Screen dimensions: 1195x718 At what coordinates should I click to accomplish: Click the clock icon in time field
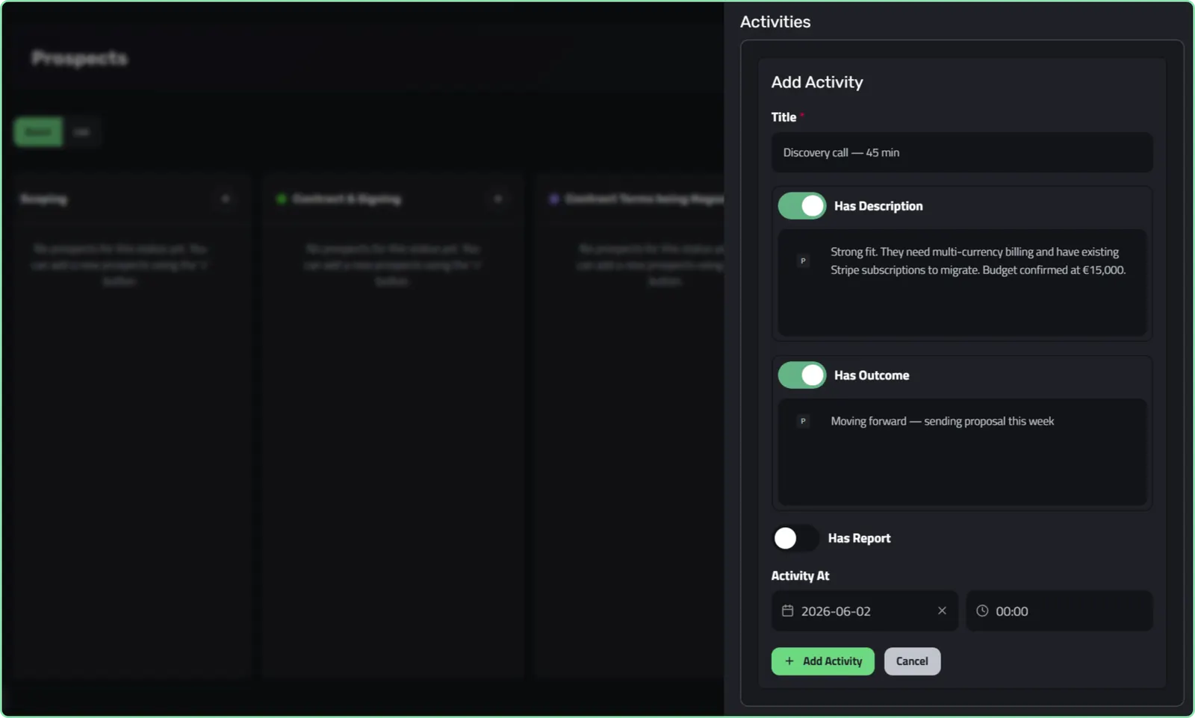982,611
